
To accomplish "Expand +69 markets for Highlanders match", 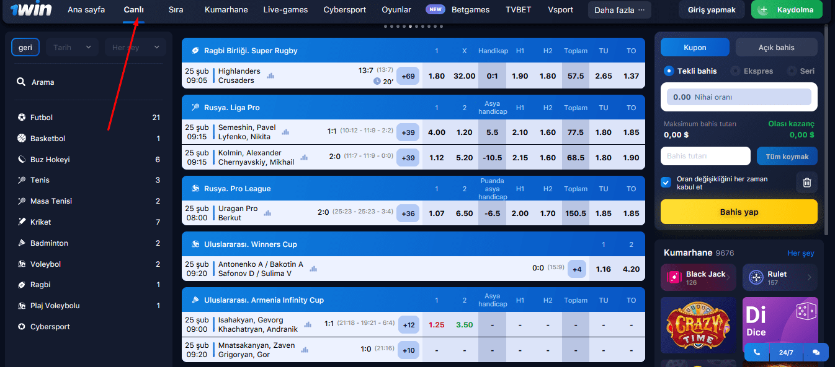I will (x=408, y=76).
